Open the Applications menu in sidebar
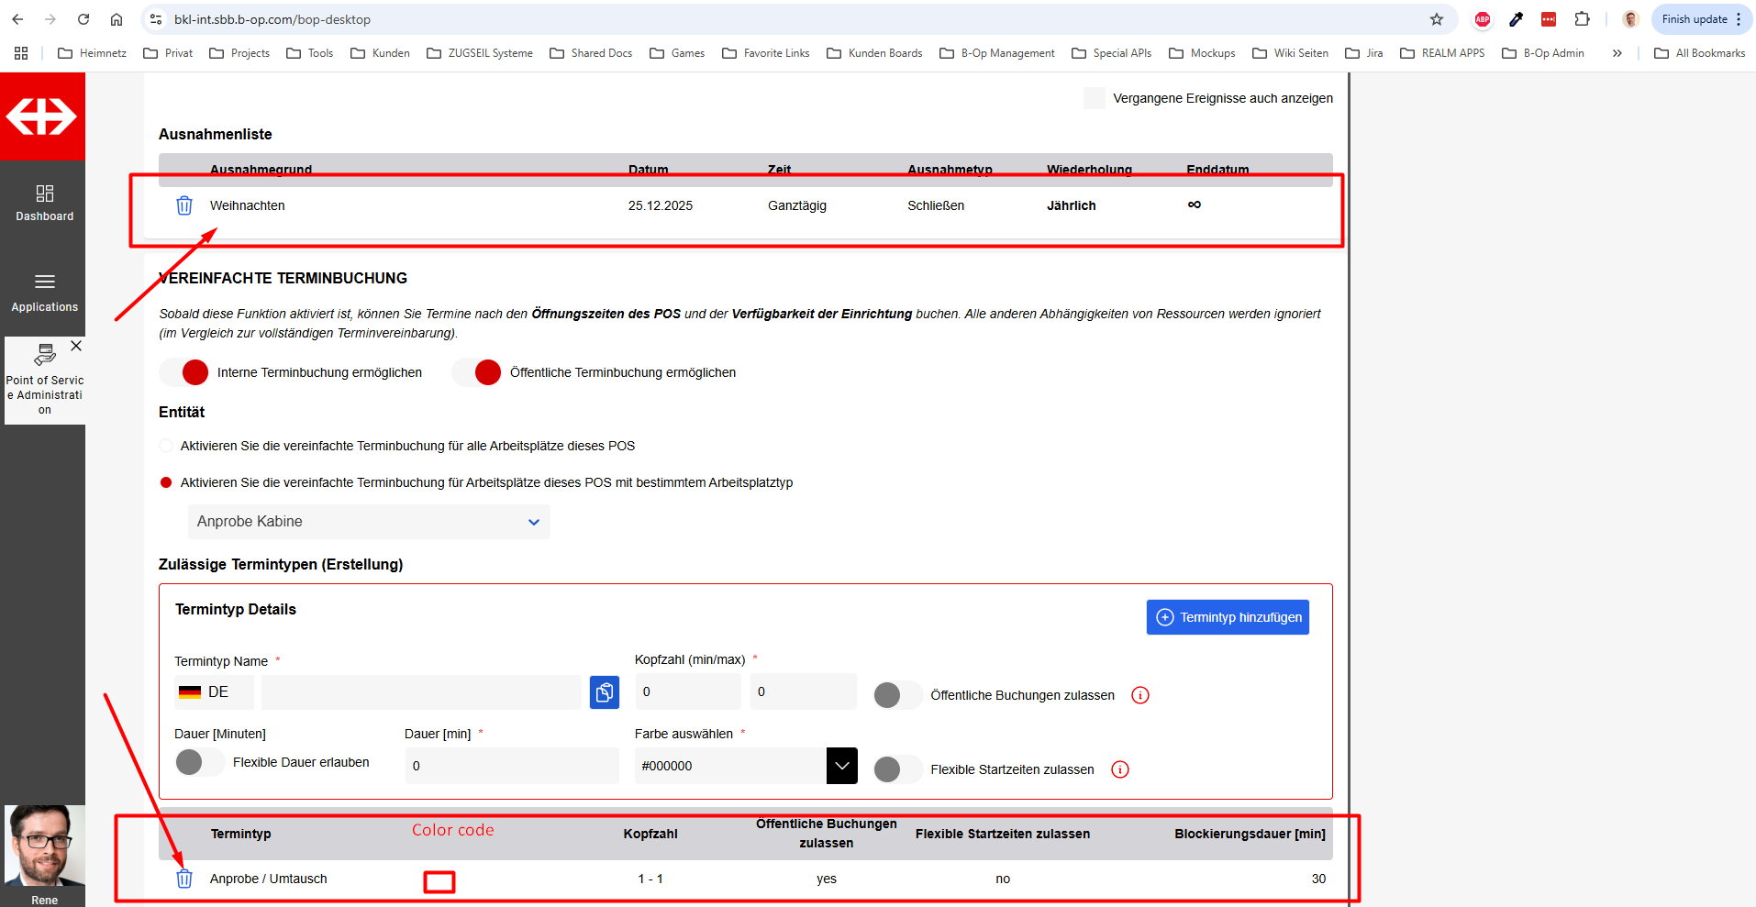The image size is (1756, 907). (x=44, y=292)
